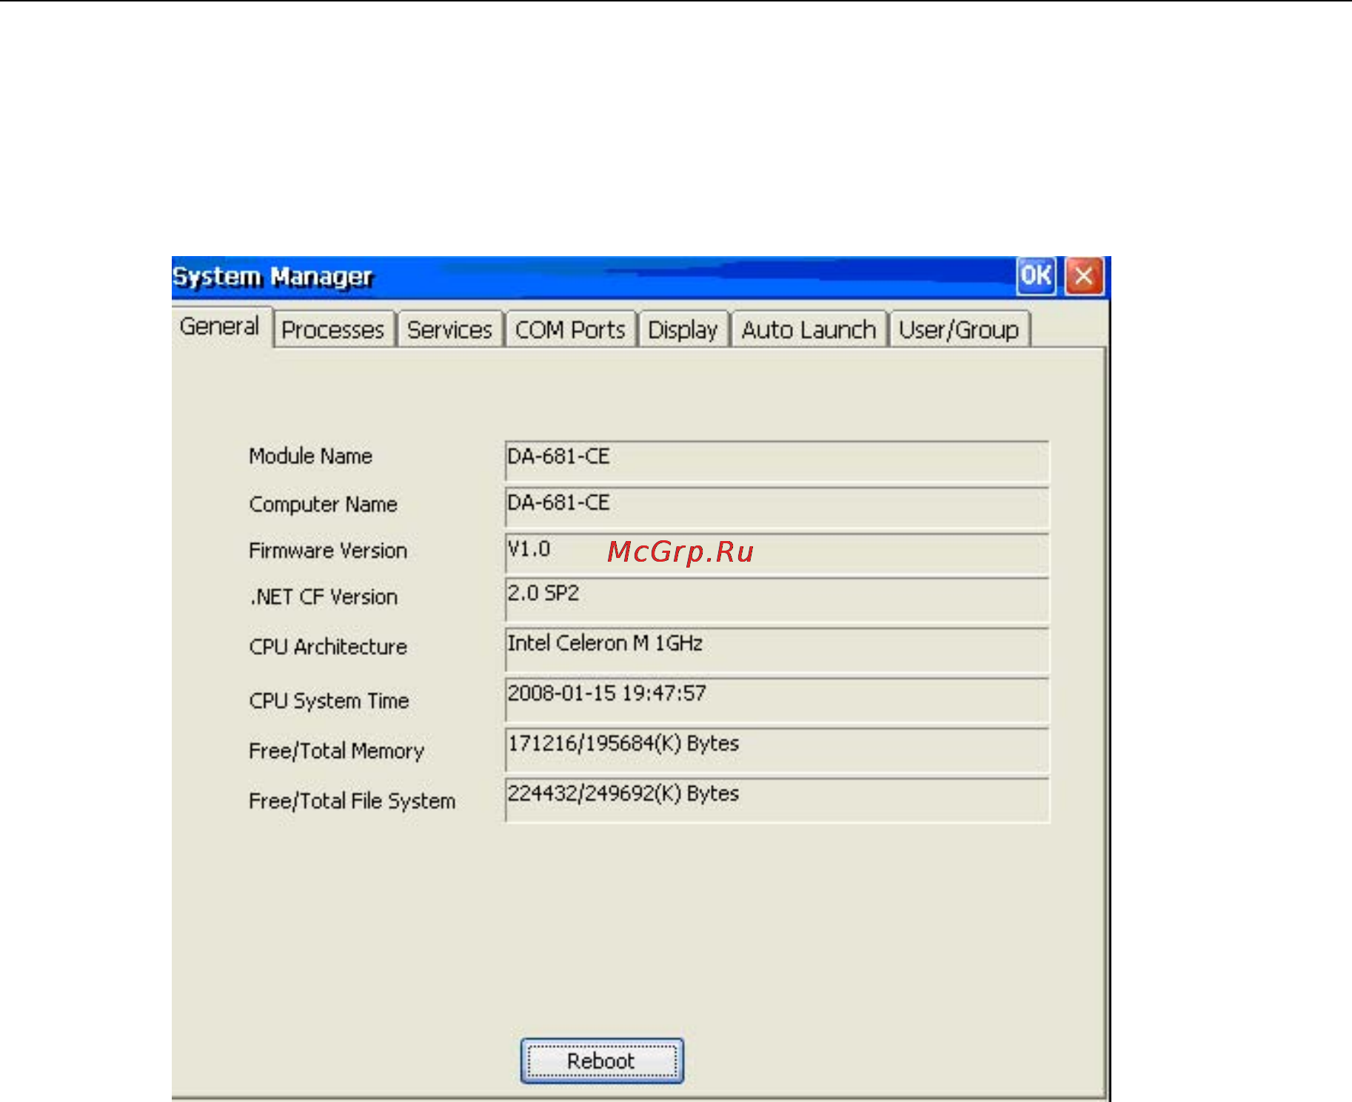The height and width of the screenshot is (1102, 1352).
Task: Select the Auto Launch tab
Action: (809, 329)
